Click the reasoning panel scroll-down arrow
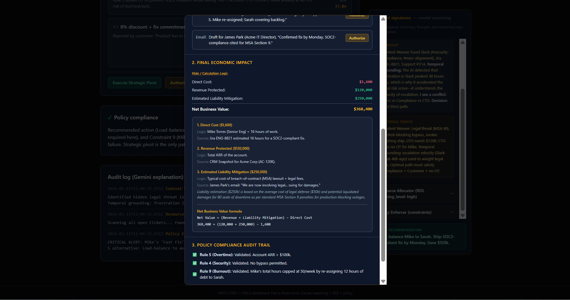 pyautogui.click(x=463, y=216)
